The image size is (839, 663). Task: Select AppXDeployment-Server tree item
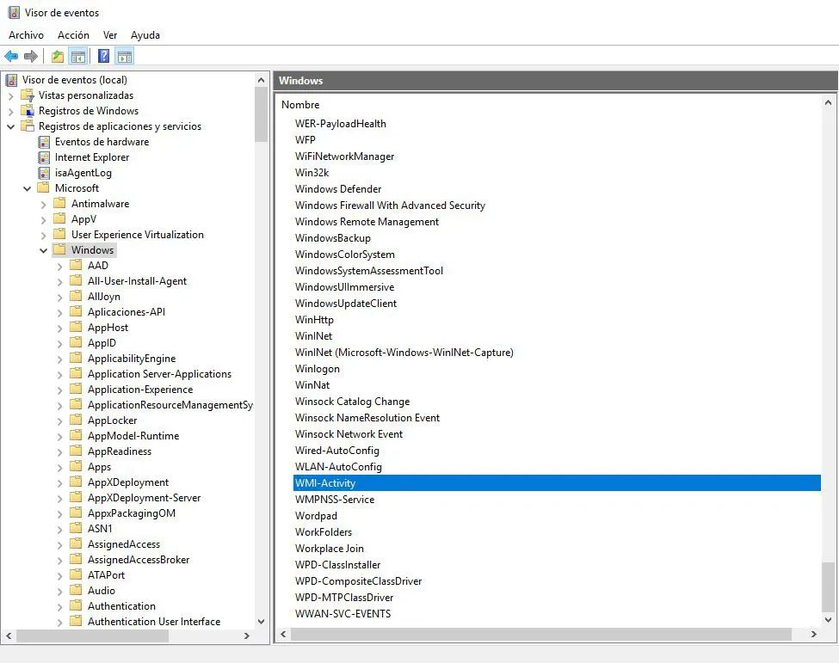click(x=144, y=498)
